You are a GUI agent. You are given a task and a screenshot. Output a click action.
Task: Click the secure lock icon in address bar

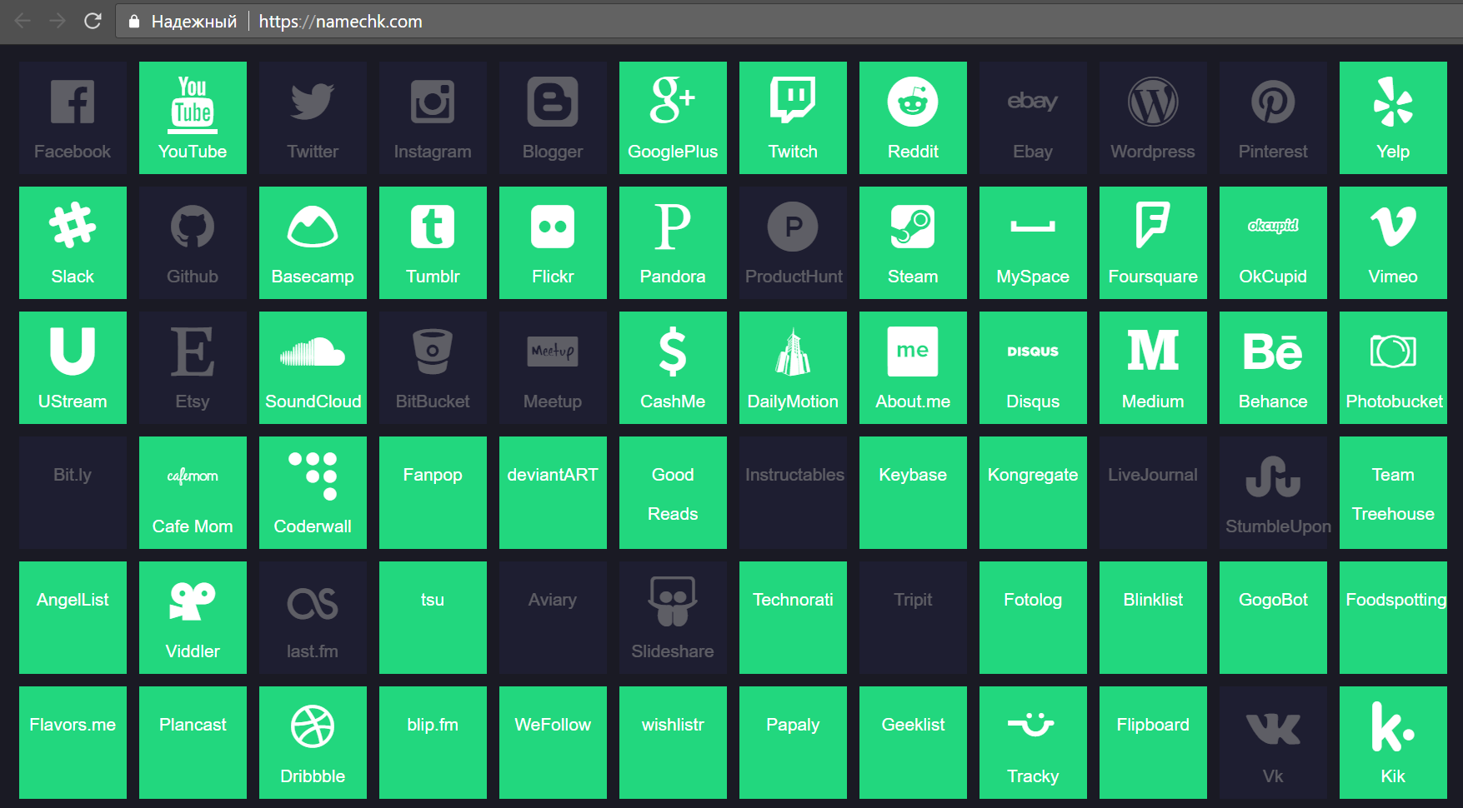[133, 21]
